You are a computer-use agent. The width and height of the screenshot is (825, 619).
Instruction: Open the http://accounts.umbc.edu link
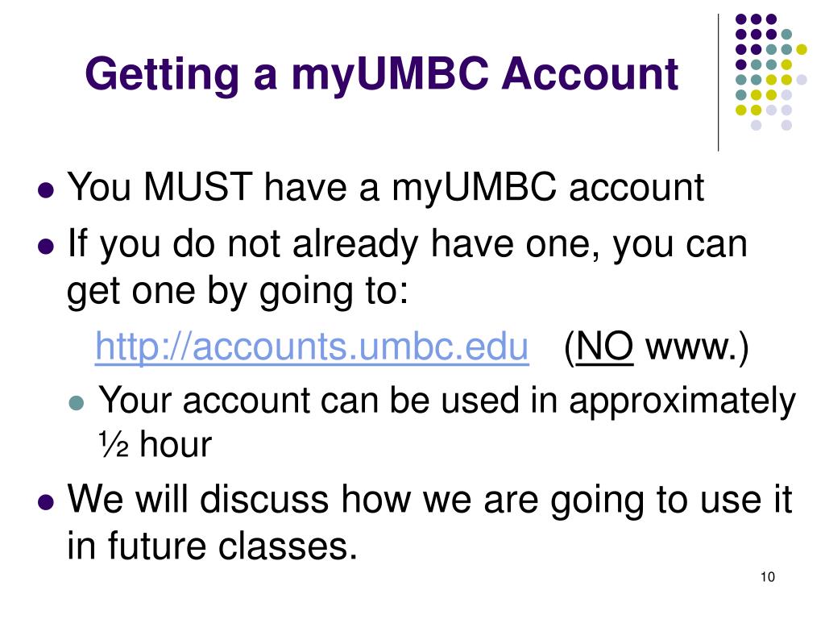tap(312, 347)
